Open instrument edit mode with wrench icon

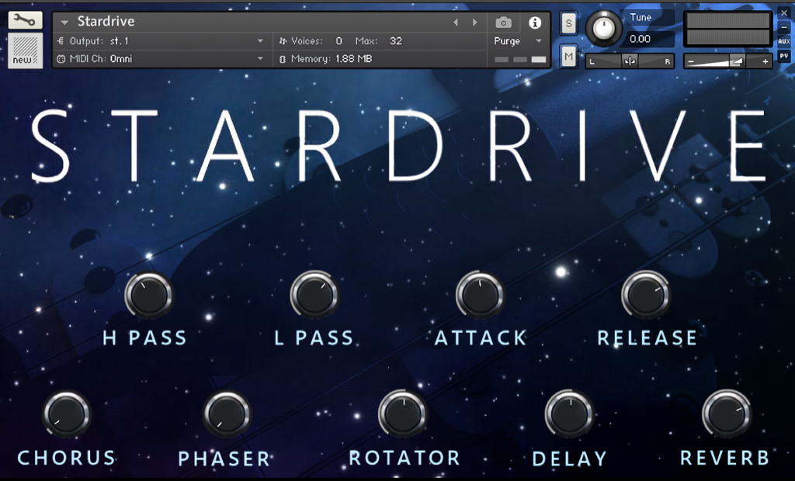[x=25, y=20]
